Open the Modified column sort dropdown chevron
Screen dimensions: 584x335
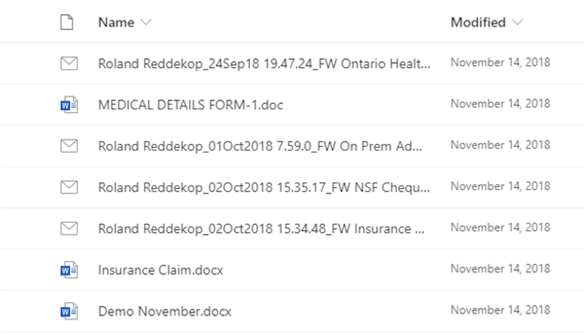518,23
